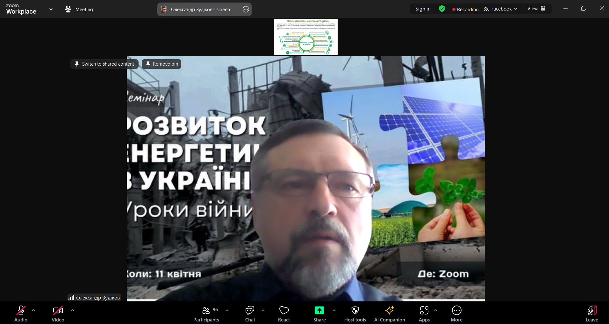Click the Meeting tab
The image size is (609, 324).
tap(79, 9)
